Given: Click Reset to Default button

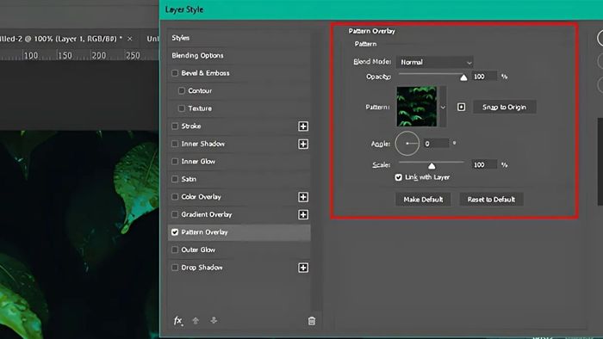Looking at the screenshot, I should pos(491,200).
